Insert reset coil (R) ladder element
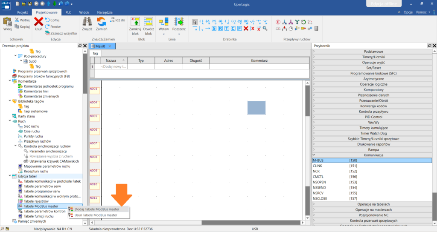Viewport: 437px width, 232px height. 246,22
